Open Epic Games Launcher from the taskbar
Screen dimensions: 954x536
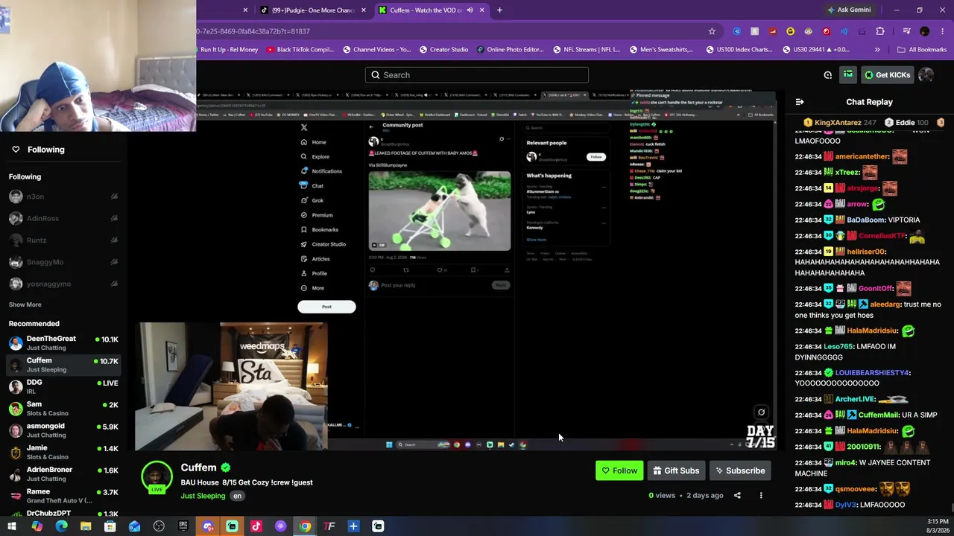click(183, 526)
